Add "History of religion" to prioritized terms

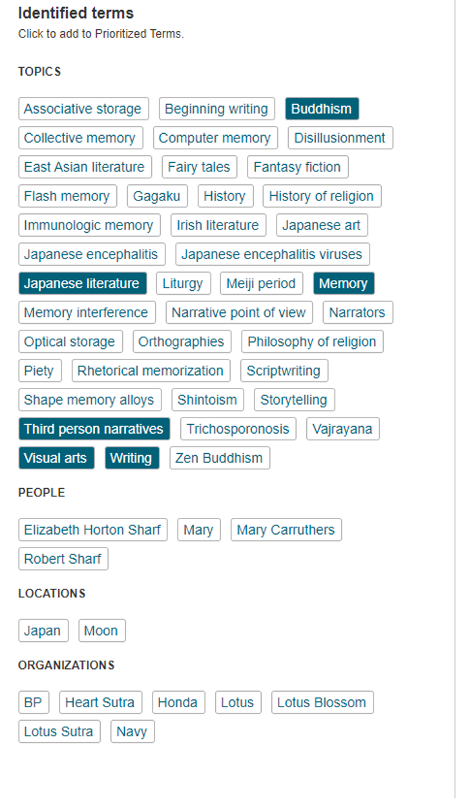tap(322, 196)
